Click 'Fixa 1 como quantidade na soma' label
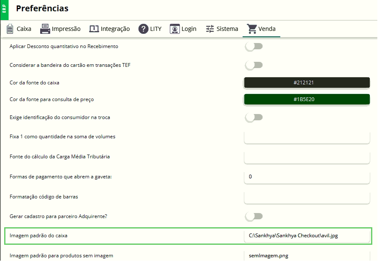Image resolution: width=379 pixels, height=264 pixels. 62,137
